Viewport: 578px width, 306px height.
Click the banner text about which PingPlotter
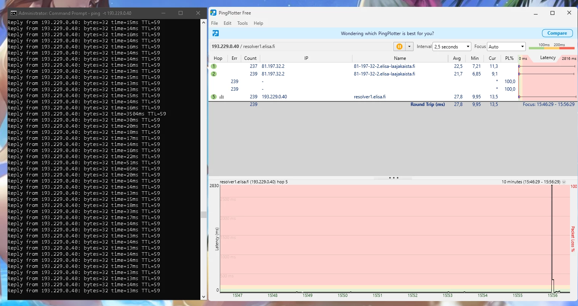pos(387,34)
